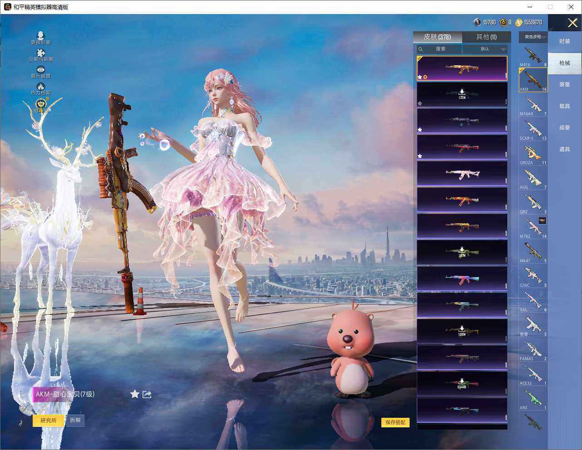The width and height of the screenshot is (582, 450).
Task: Select the AUG weapon icon
Action: point(533,178)
